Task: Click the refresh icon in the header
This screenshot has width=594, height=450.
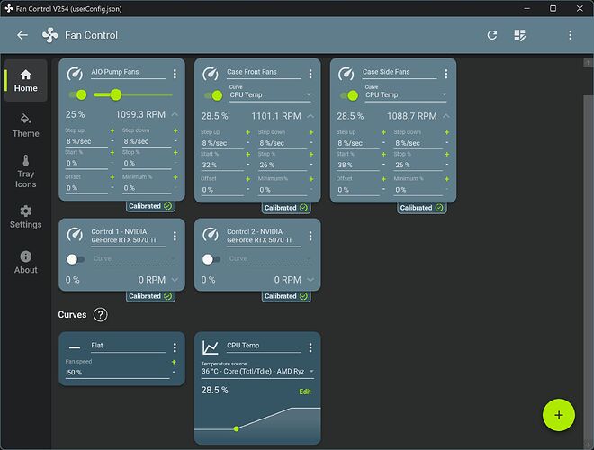Action: (x=491, y=35)
